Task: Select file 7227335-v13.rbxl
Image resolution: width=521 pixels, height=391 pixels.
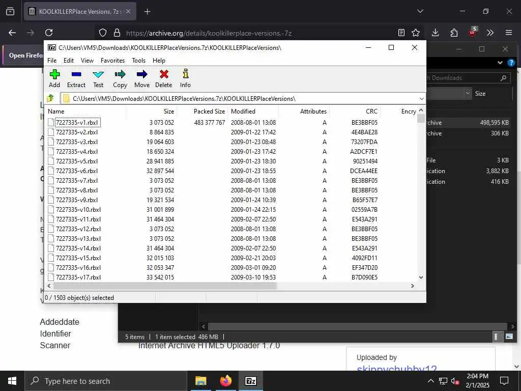Action: 78,239
